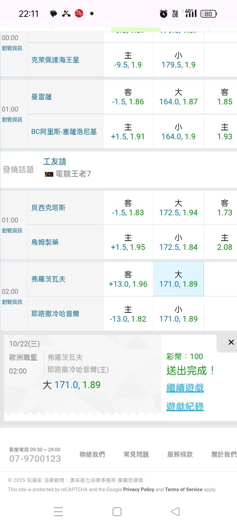Tap the missed call status icon

(x=66, y=14)
